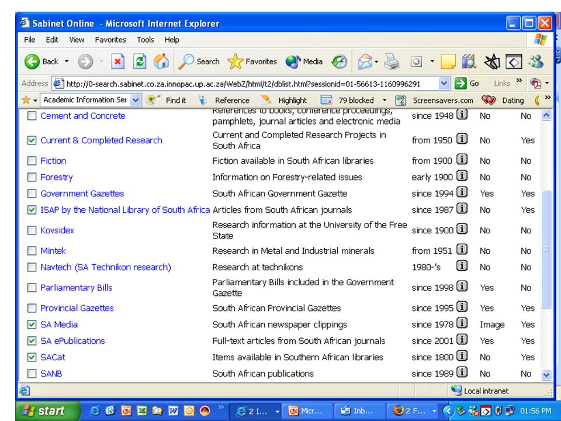Open the Edit menu

52,40
